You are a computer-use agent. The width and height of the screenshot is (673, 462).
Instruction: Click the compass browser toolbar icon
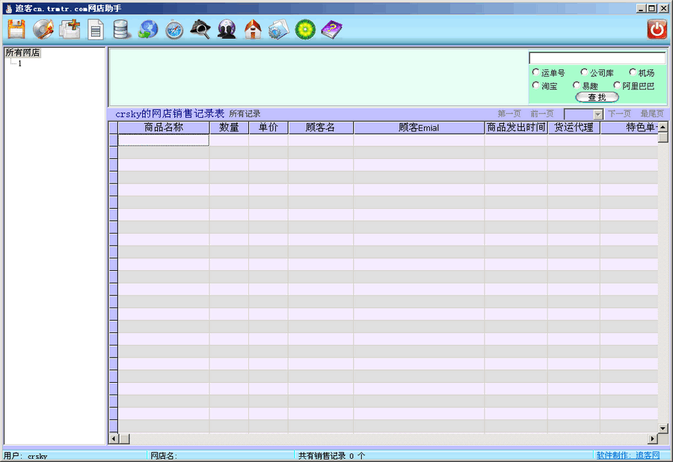click(173, 30)
